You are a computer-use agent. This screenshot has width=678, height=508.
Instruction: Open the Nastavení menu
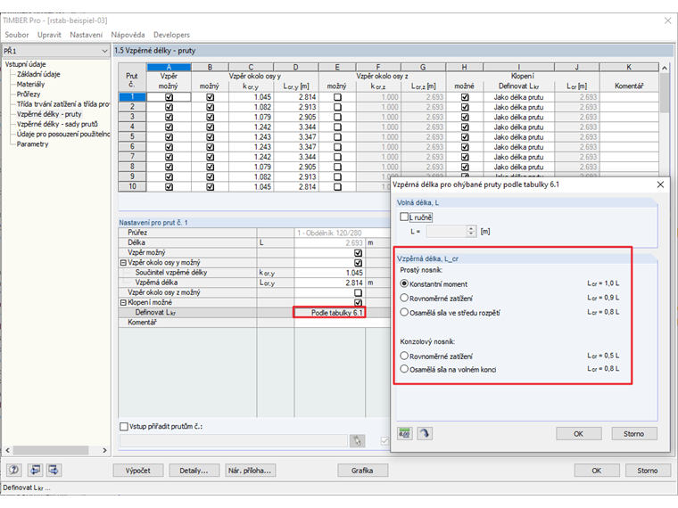(87, 35)
